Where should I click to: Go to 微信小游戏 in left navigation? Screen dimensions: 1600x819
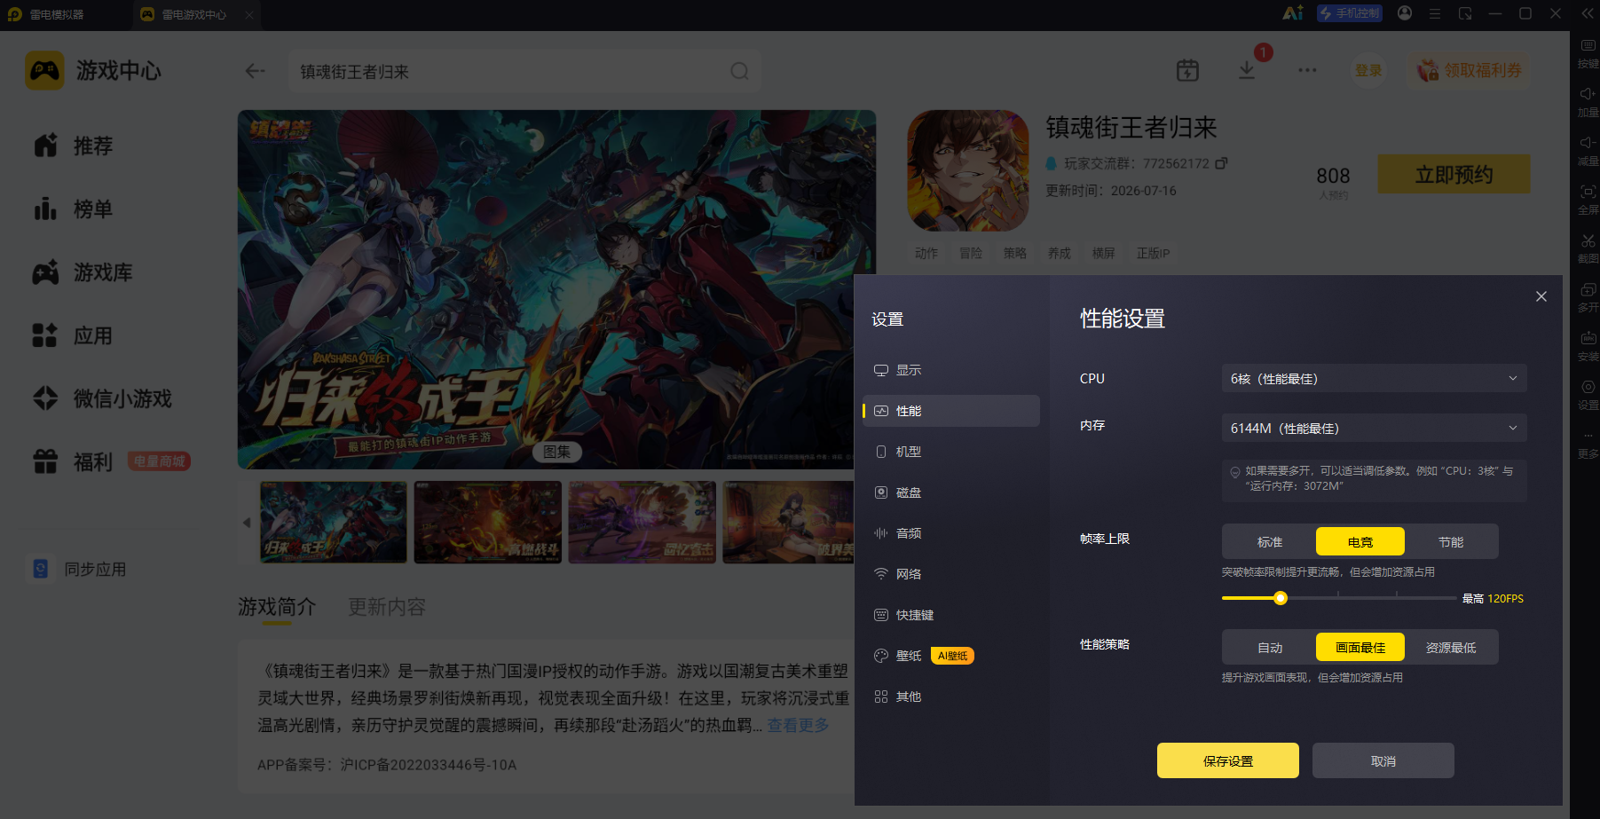[x=102, y=398]
